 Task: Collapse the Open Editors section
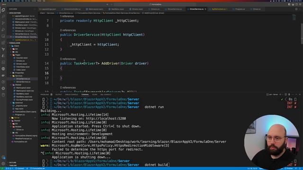(15, 13)
